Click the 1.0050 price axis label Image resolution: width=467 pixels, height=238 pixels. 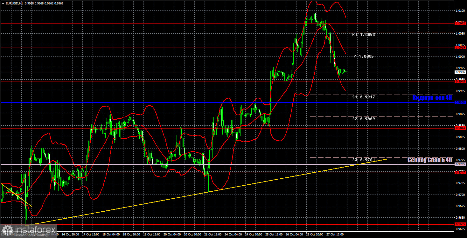pos(460,34)
